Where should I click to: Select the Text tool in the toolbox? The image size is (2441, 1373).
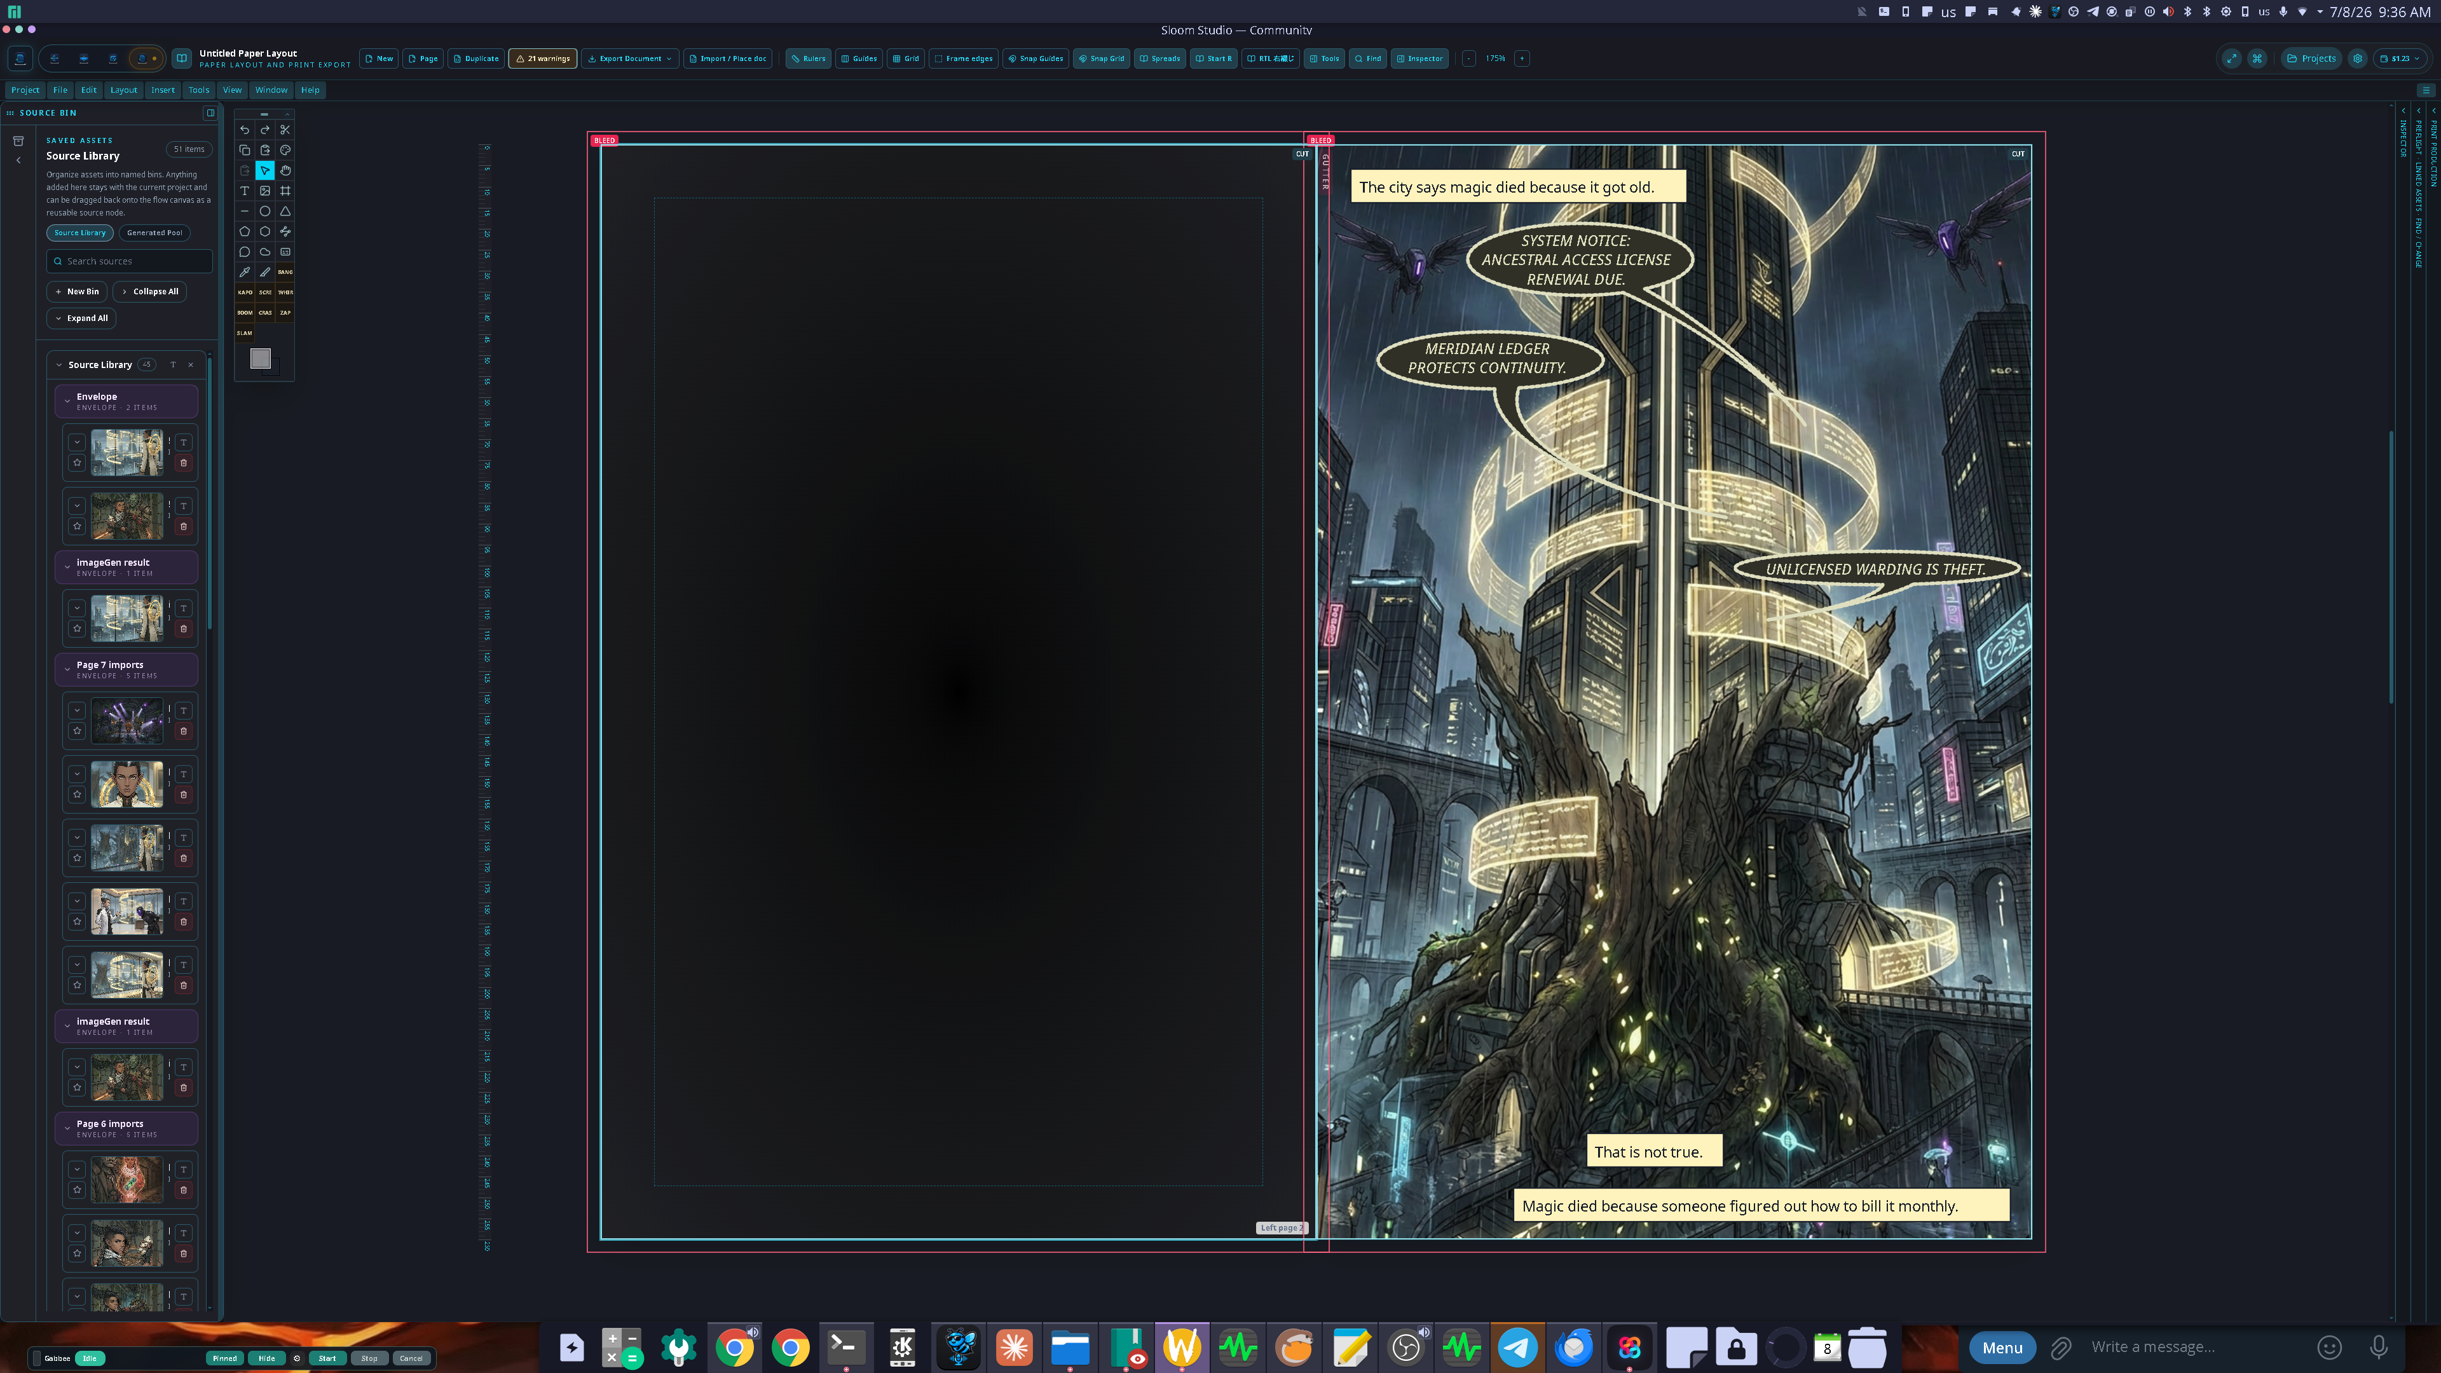point(245,191)
